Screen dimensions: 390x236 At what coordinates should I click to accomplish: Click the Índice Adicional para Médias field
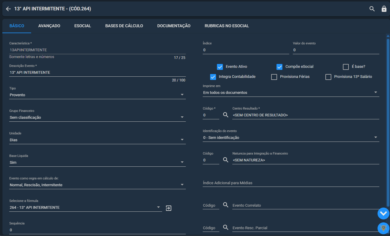click(291, 183)
